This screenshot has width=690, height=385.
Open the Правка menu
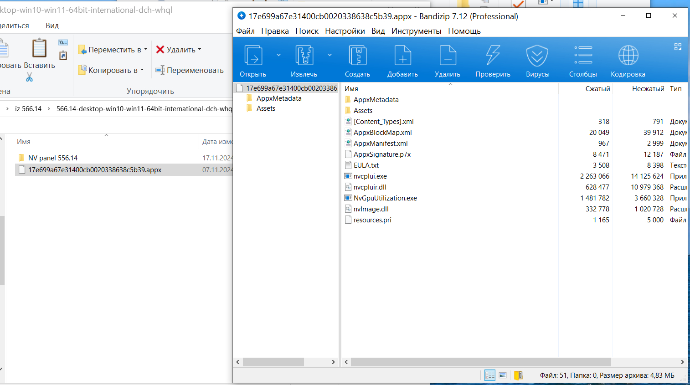[275, 31]
